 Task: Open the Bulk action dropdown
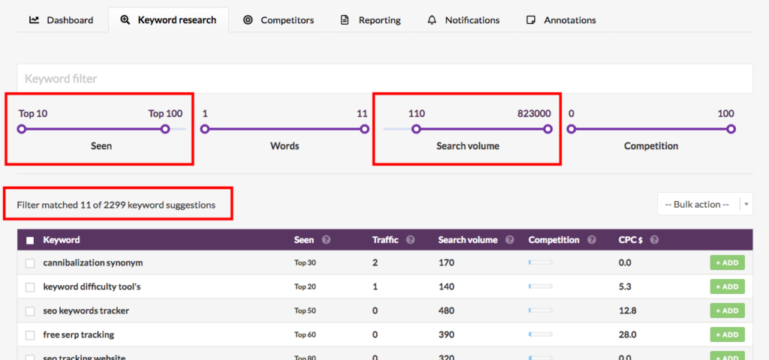[698, 204]
